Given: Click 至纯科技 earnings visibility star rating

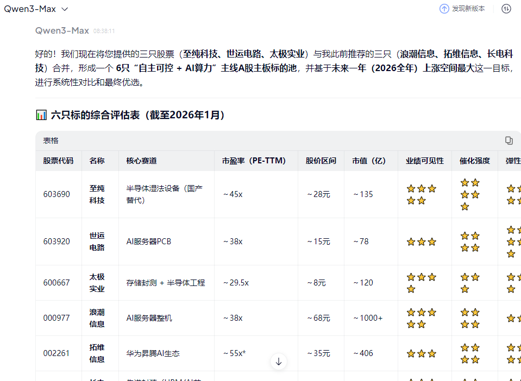Looking at the screenshot, I should (422, 194).
